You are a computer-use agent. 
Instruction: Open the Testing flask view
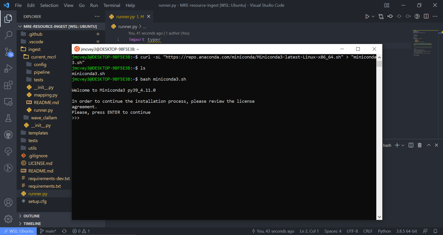point(8,118)
